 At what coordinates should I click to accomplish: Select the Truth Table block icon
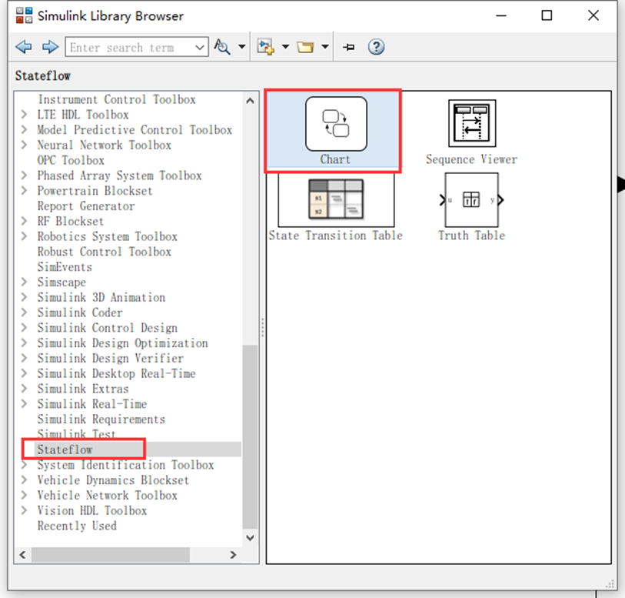click(471, 199)
